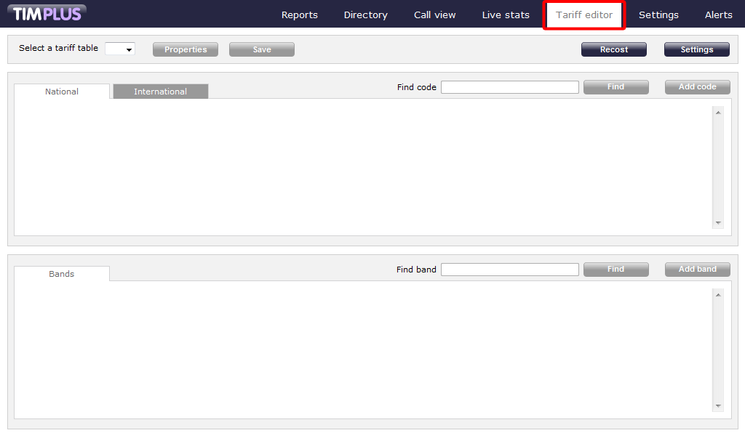This screenshot has width=745, height=441.
Task: Expand the Select a tariff table dropdown
Action: 120,49
